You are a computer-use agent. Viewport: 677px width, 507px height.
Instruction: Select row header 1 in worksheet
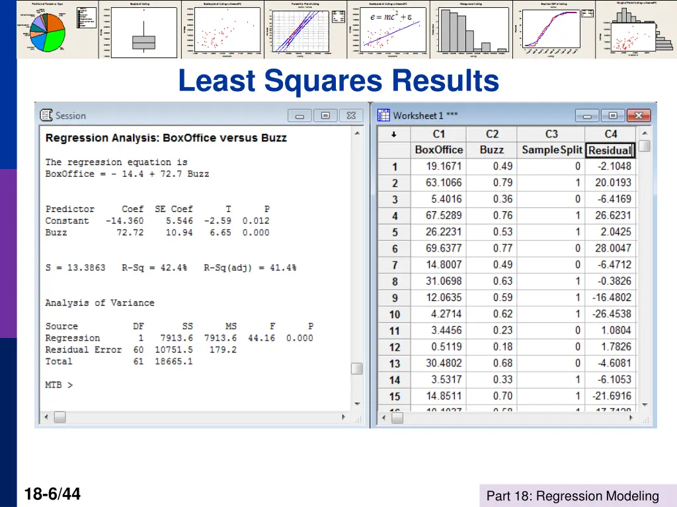[x=394, y=166]
